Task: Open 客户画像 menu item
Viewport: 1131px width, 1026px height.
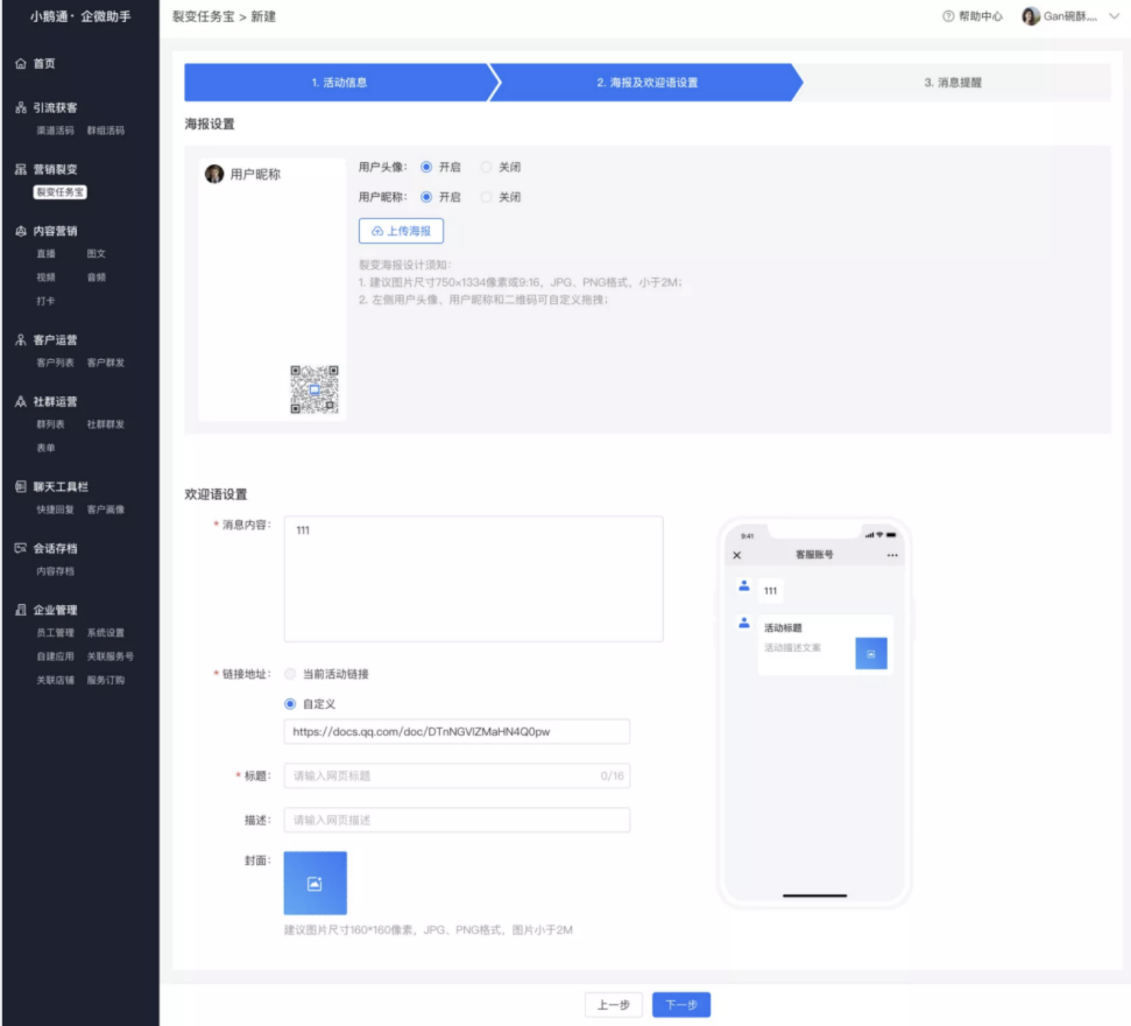Action: [x=105, y=509]
